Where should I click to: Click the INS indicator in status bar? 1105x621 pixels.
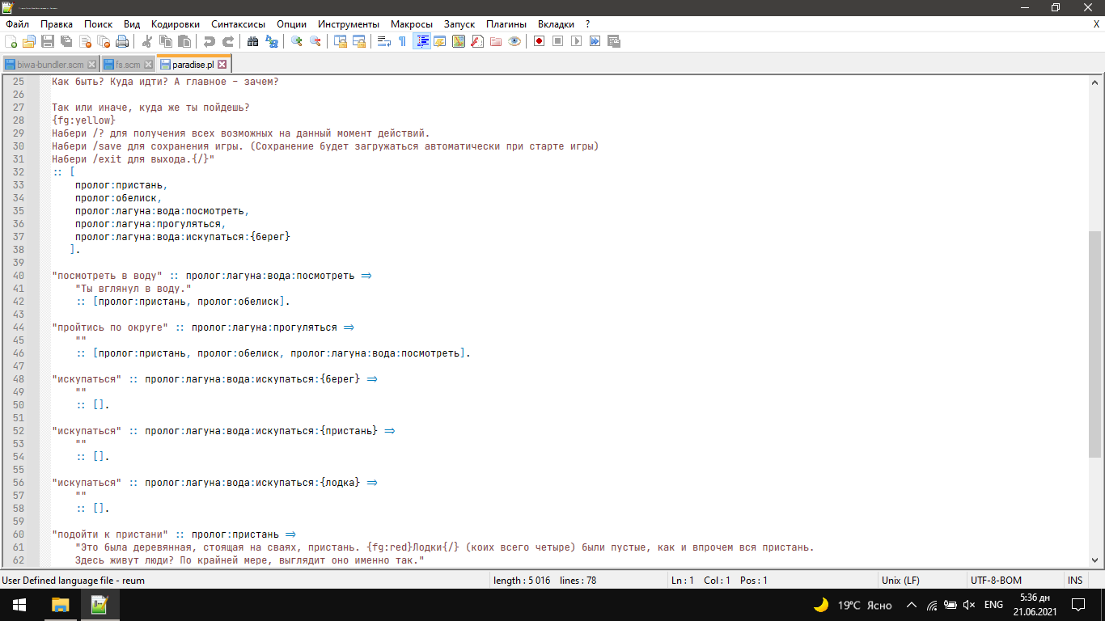coord(1074,581)
